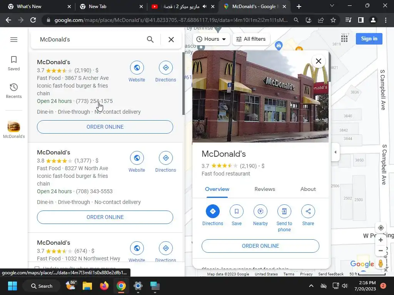
Task: Zoom in on the map
Action: (x=381, y=240)
